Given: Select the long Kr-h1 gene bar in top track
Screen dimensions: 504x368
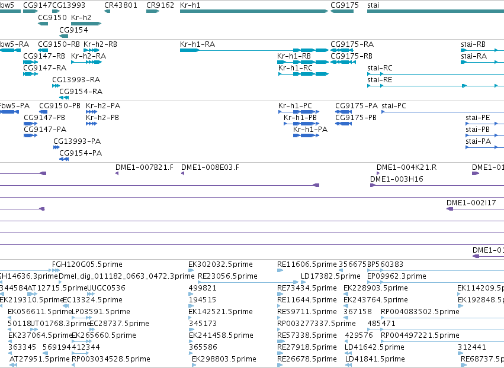Looking at the screenshot, I should point(254,11).
